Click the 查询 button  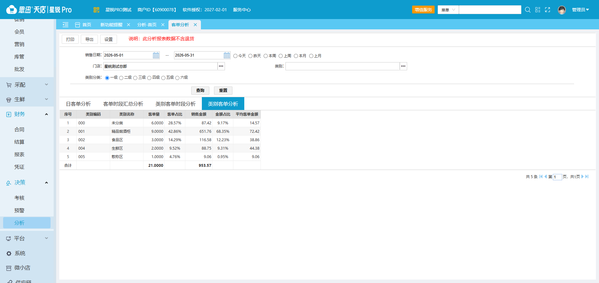click(x=200, y=90)
